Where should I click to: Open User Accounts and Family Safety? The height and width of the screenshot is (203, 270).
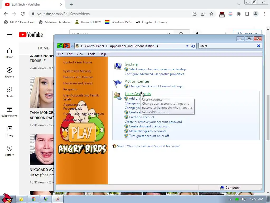[x=81, y=97]
